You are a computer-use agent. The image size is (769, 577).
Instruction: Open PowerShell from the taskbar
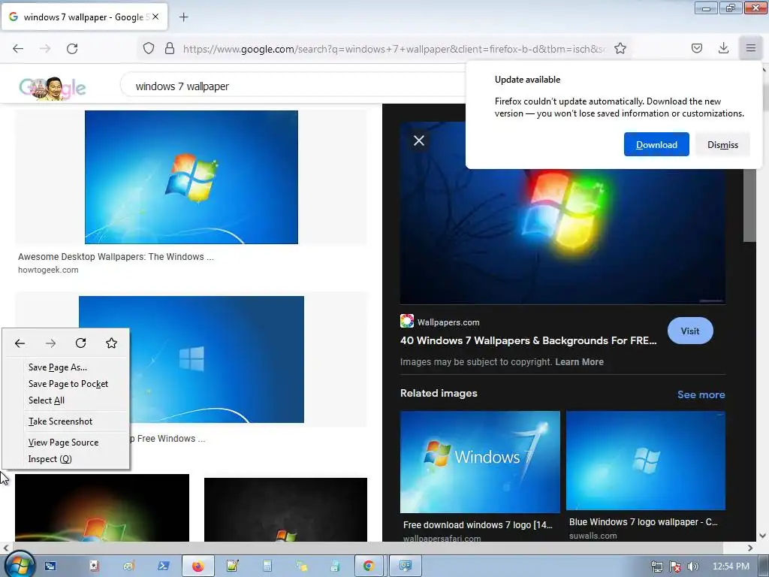(x=163, y=566)
